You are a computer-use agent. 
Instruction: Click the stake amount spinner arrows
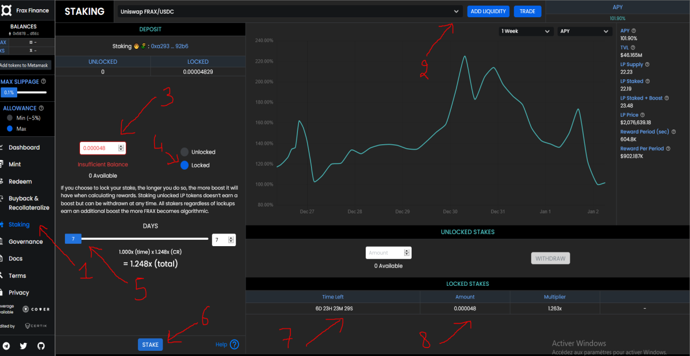[121, 148]
